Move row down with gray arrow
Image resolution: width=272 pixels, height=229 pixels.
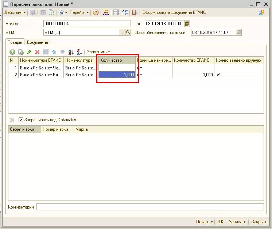[62, 52]
